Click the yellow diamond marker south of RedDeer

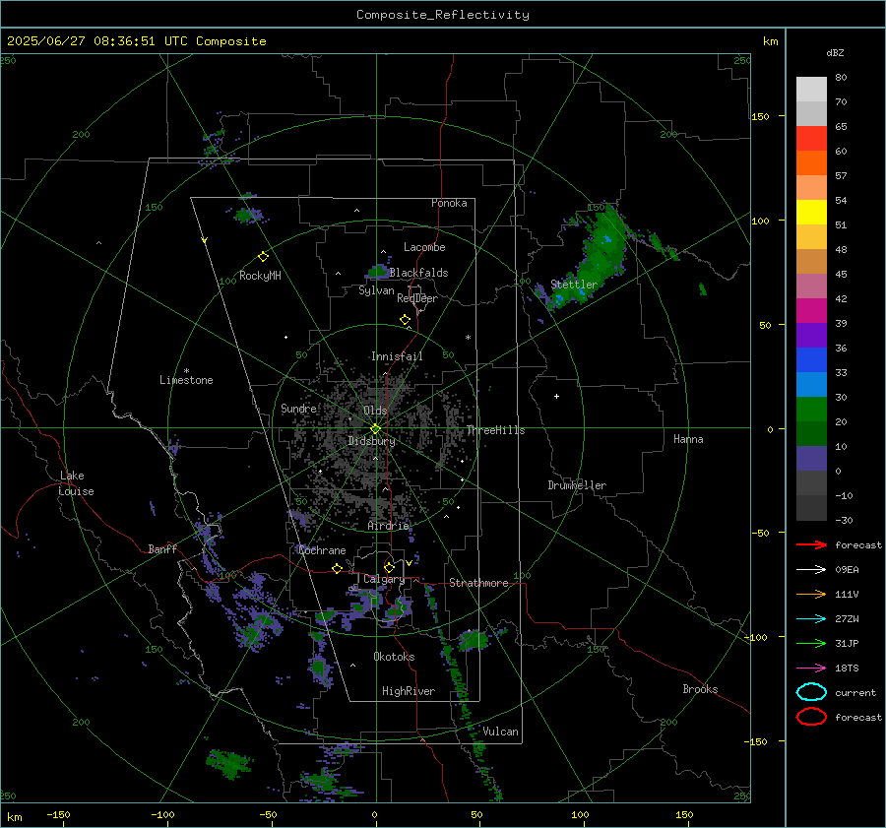[405, 320]
